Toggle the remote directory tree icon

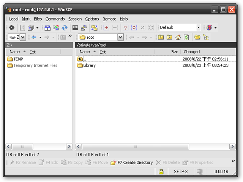click(206, 37)
